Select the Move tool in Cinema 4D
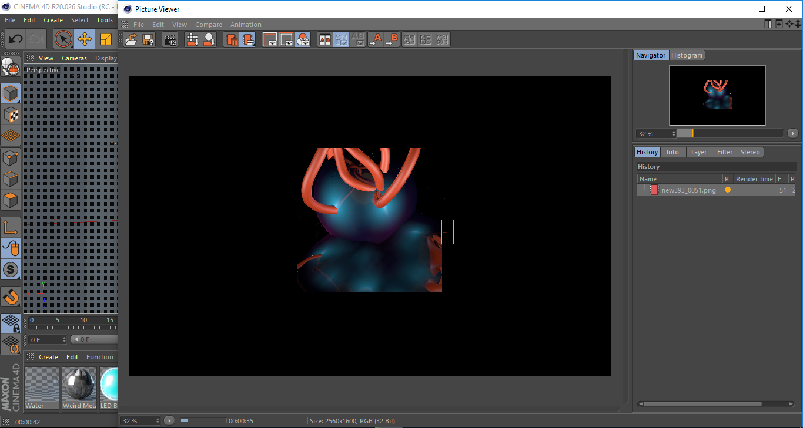The height and width of the screenshot is (428, 803). pos(85,39)
